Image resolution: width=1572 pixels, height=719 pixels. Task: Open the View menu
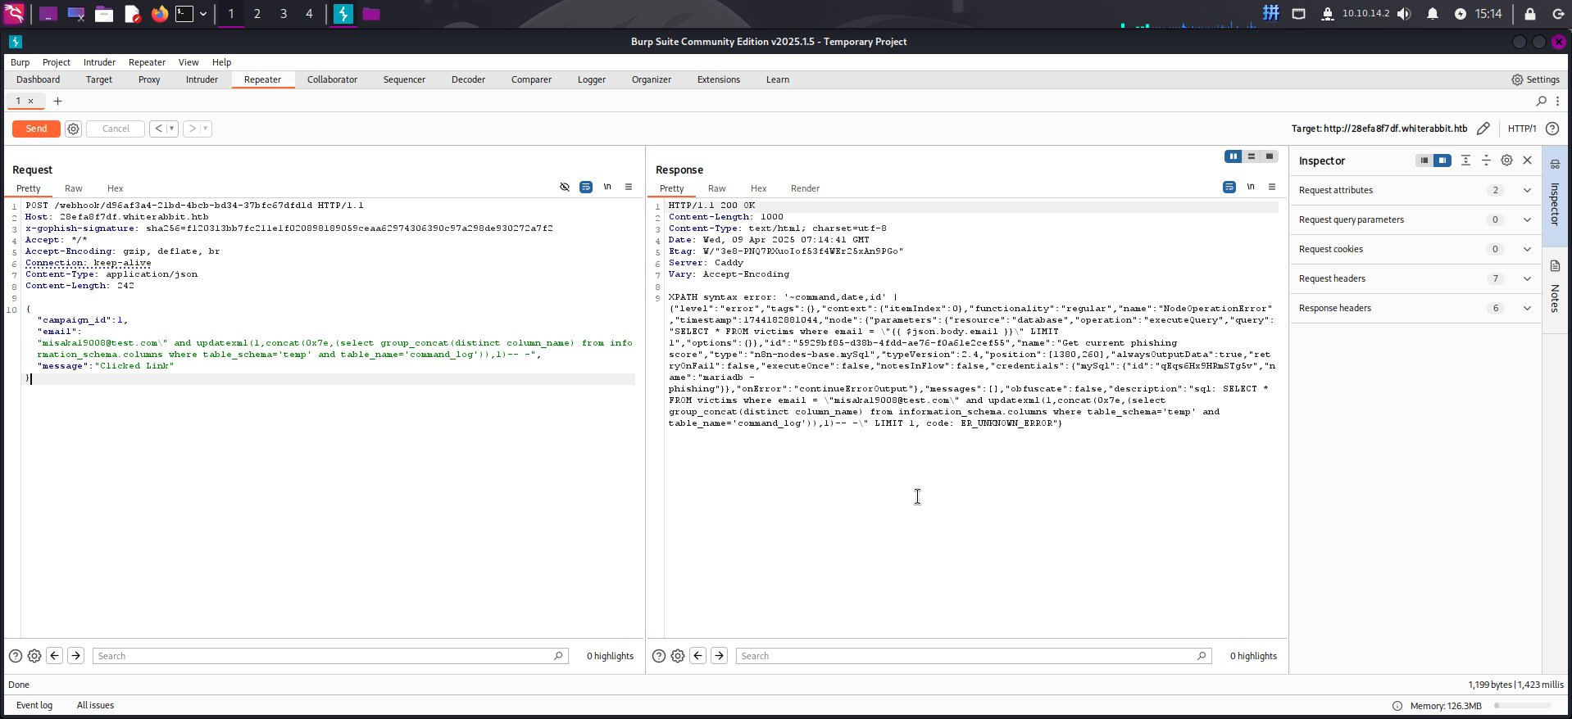[189, 62]
